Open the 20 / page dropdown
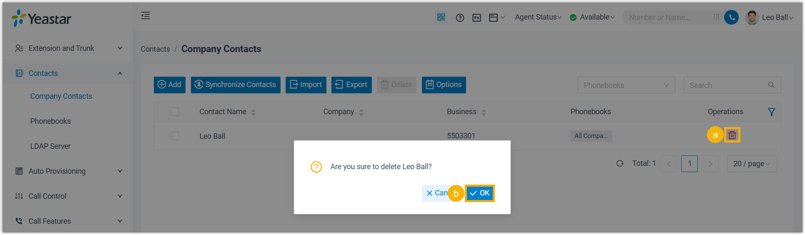Image resolution: width=805 pixels, height=235 pixels. click(752, 164)
